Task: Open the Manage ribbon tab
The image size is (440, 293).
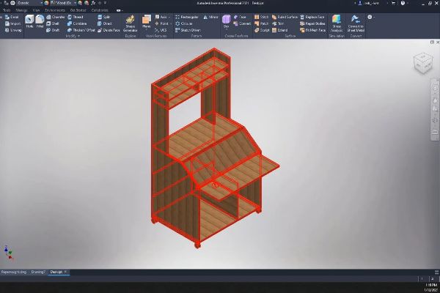Action: 21,10
